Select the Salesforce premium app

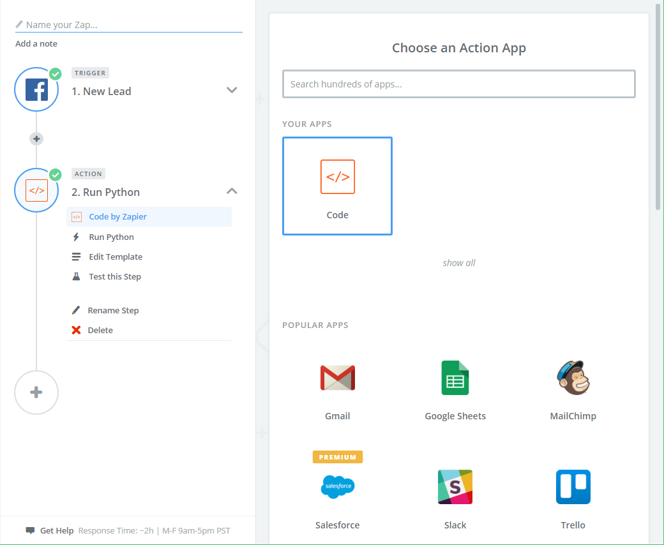coord(337,488)
